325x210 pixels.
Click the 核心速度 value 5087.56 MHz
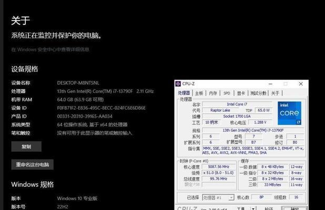click(x=219, y=167)
